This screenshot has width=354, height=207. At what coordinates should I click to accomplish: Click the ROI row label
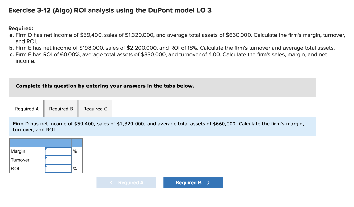[x=16, y=168]
